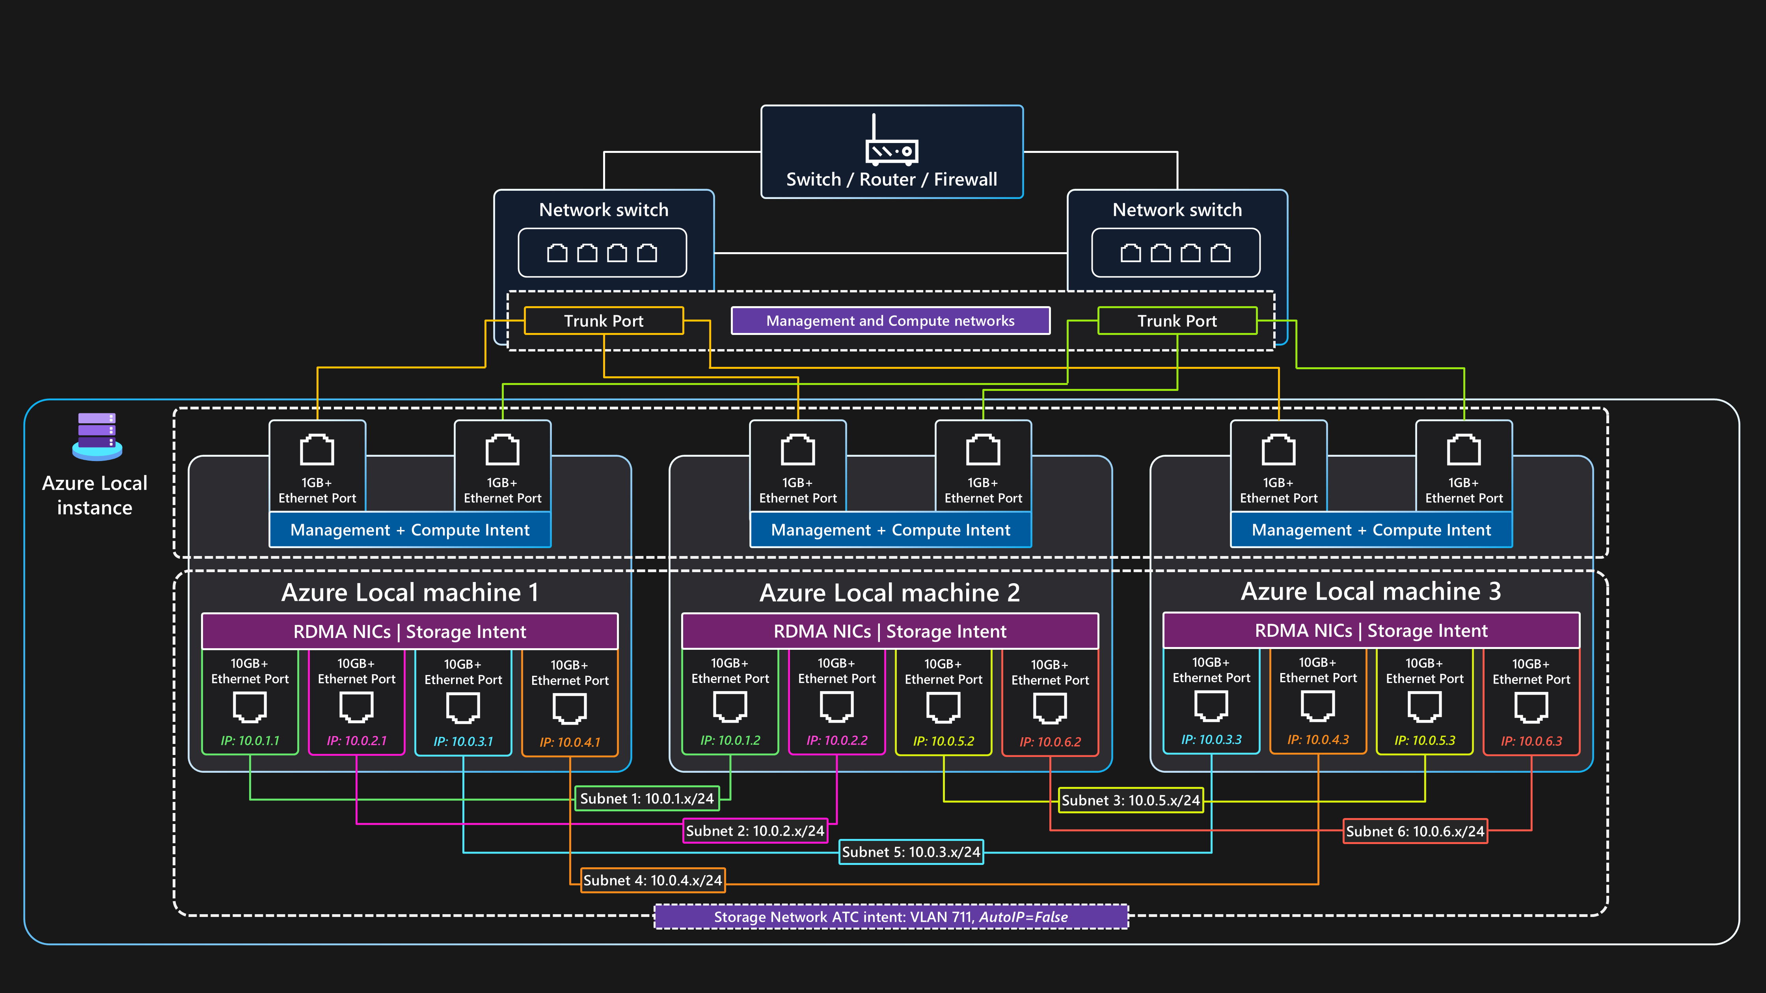Click machine 2 RDMA NICs | Storage Intent bar
This screenshot has width=1766, height=993.
click(890, 631)
